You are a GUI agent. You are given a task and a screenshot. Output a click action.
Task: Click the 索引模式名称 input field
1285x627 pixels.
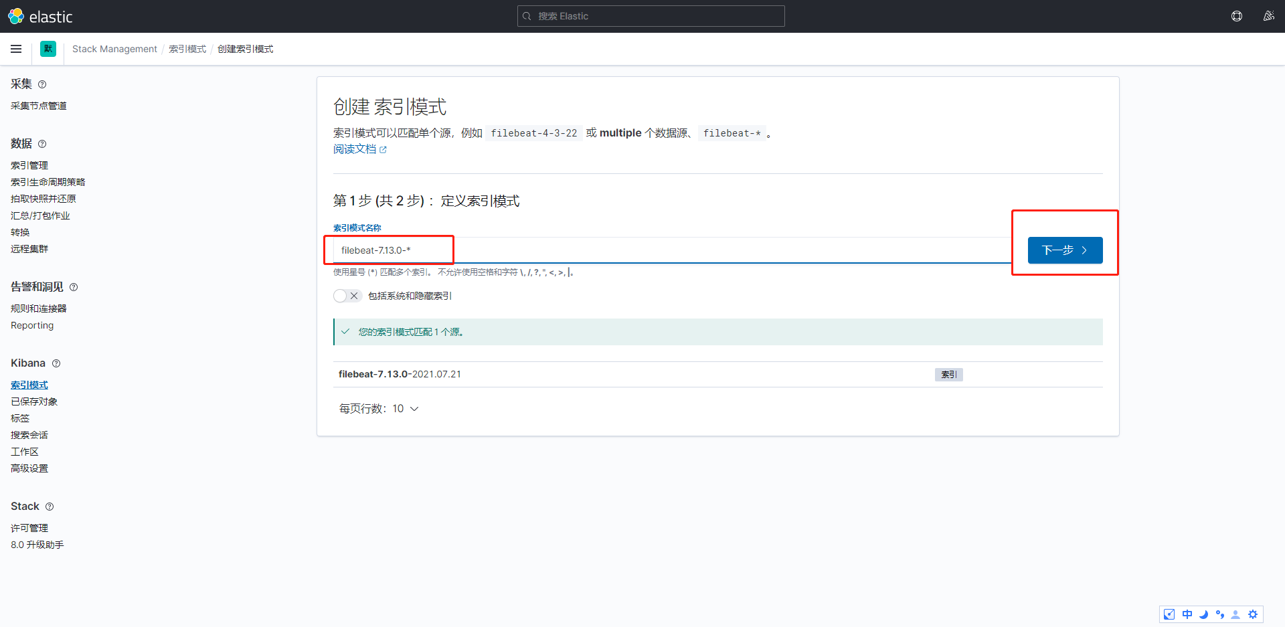pyautogui.click(x=672, y=250)
